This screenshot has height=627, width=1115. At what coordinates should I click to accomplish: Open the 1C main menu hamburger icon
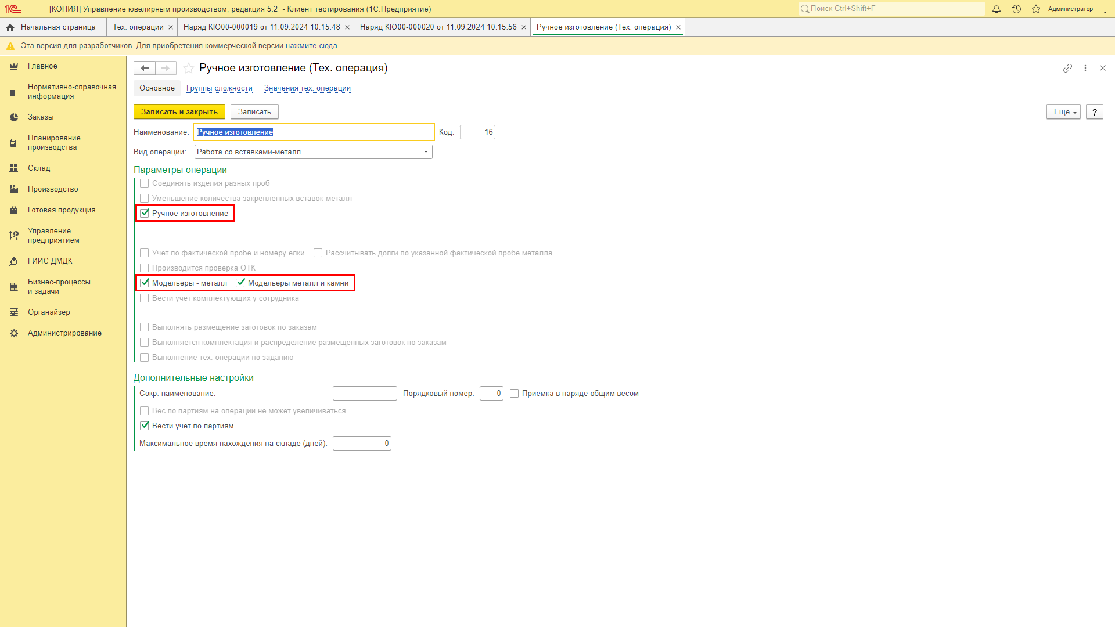pos(35,9)
